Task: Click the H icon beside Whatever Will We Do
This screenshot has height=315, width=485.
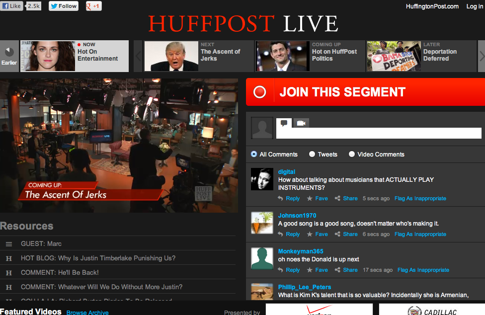Action: pyautogui.click(x=9, y=288)
